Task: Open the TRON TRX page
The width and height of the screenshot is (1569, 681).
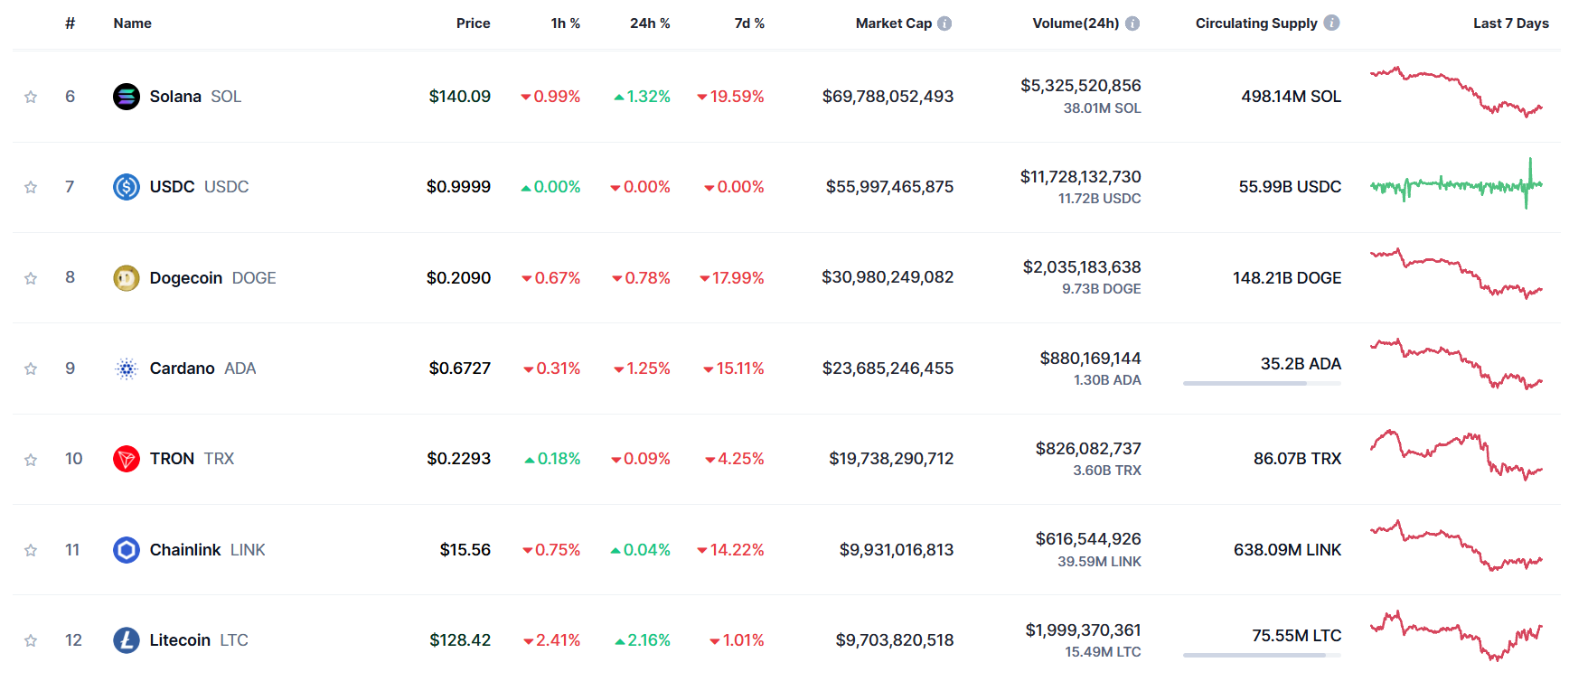Action: (192, 459)
